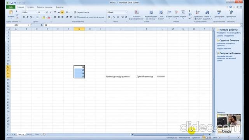The image size is (249, 140).
Task: Click the accounting currency format icon
Action: click(109, 17)
